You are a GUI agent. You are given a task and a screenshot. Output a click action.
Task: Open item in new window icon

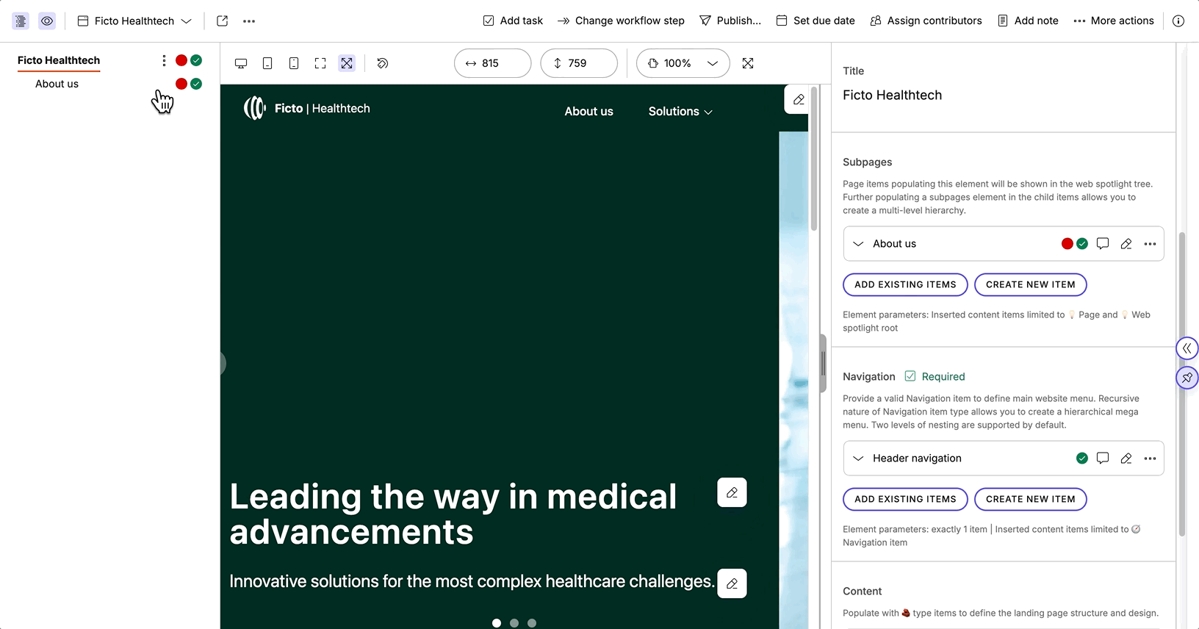click(x=223, y=21)
